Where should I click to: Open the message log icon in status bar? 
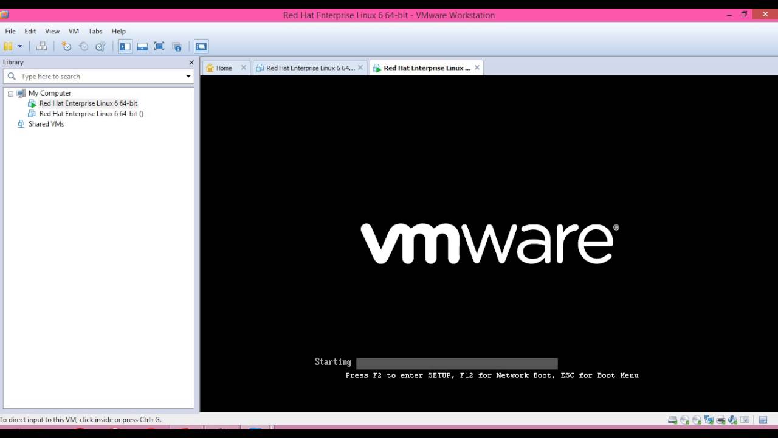(763, 420)
